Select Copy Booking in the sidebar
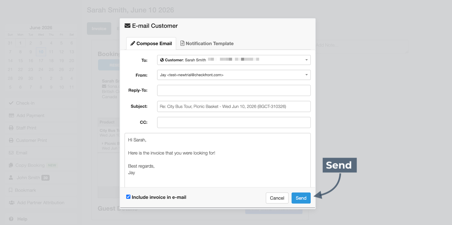The width and height of the screenshot is (452, 225). (41, 165)
